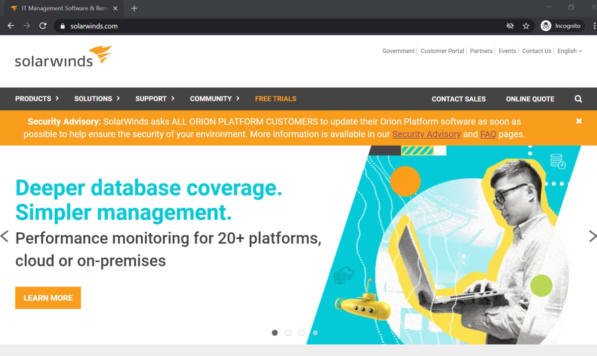597x356 pixels.
Task: Reload the page
Action: pyautogui.click(x=43, y=26)
